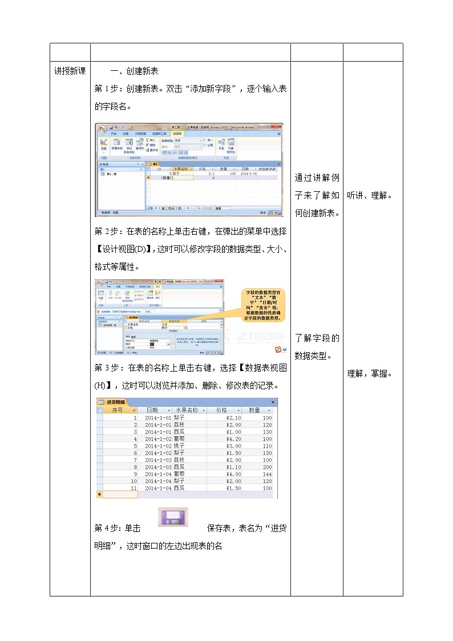The image size is (453, 641).
Task: Click the Office button in second Access window
Action: click(x=100, y=283)
